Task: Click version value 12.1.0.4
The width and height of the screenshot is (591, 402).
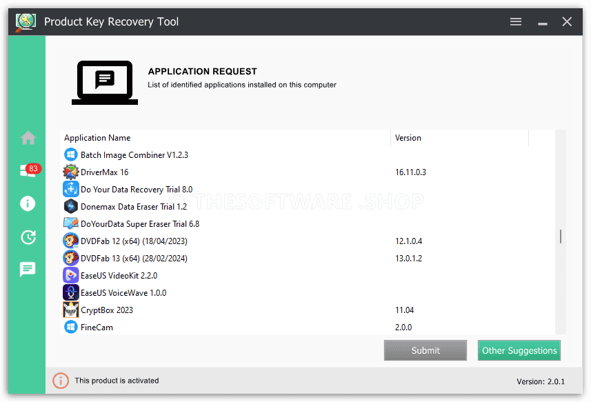Action: pyautogui.click(x=408, y=241)
